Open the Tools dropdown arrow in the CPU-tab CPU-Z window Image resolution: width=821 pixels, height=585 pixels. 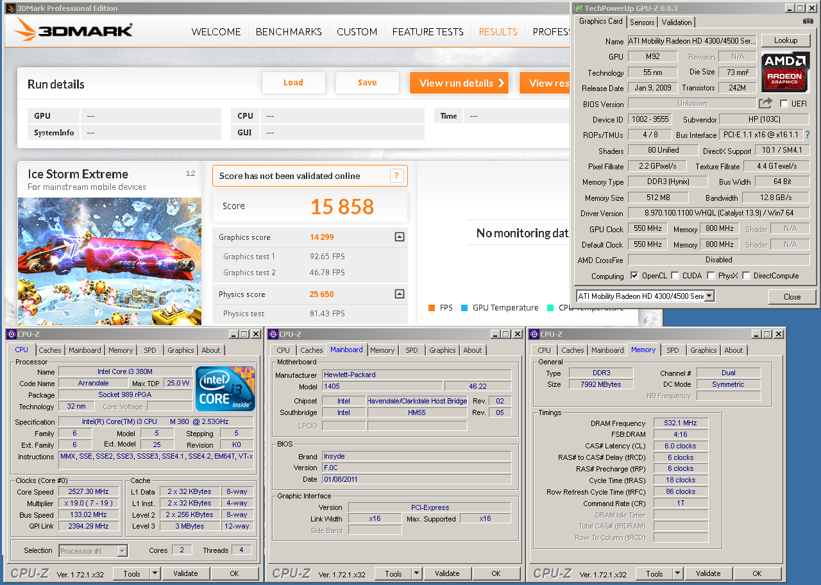(155, 573)
